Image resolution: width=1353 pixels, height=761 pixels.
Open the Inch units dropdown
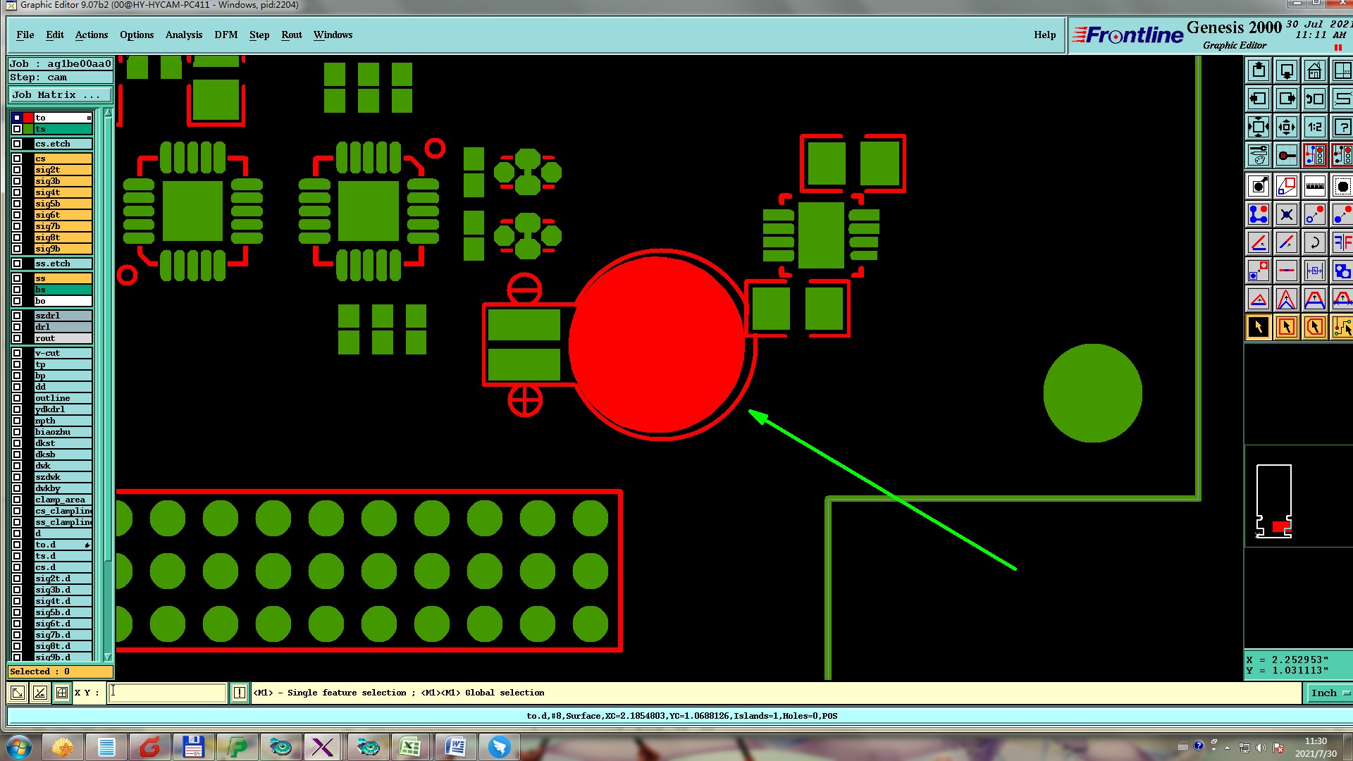tap(1330, 693)
